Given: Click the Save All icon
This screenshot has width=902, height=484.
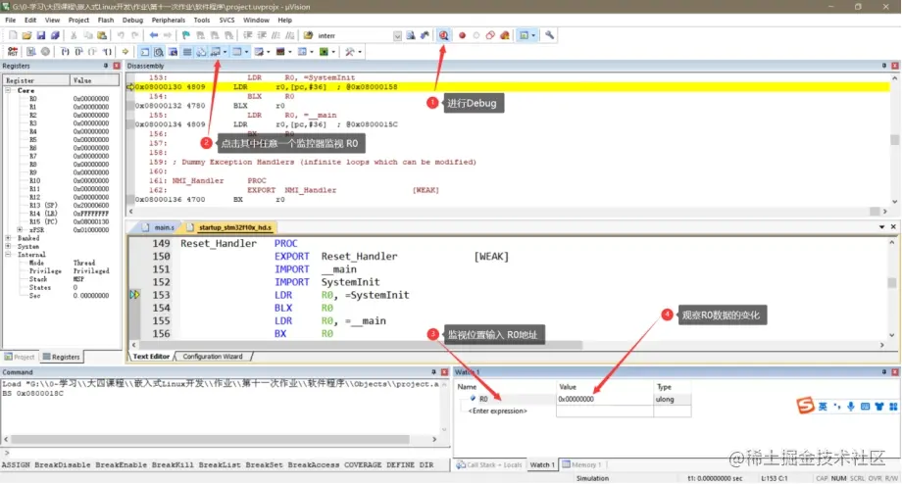Looking at the screenshot, I should click(x=55, y=35).
